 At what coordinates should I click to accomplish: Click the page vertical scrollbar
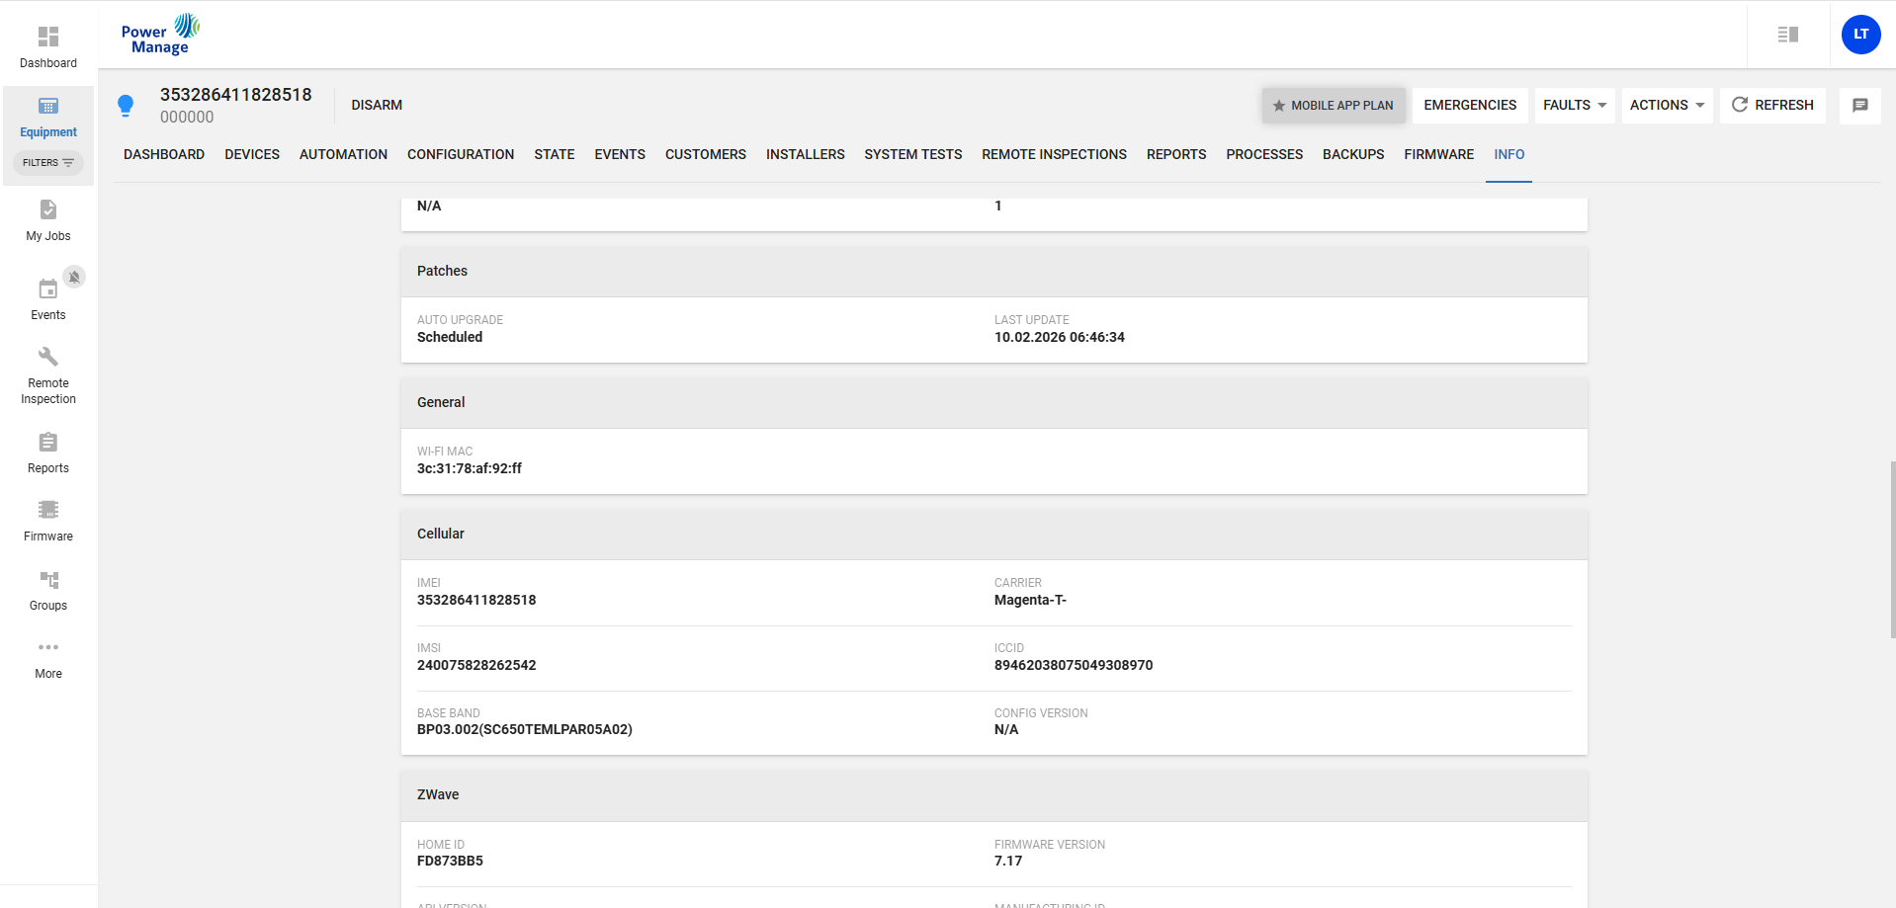coord(1892,549)
